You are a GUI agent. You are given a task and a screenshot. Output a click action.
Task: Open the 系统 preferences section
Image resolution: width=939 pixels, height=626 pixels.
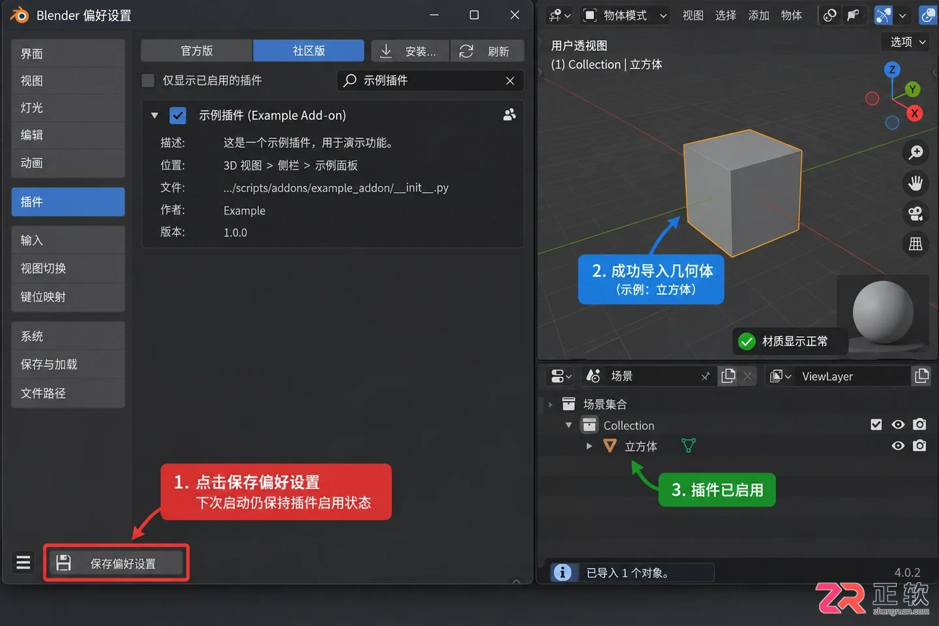click(68, 336)
